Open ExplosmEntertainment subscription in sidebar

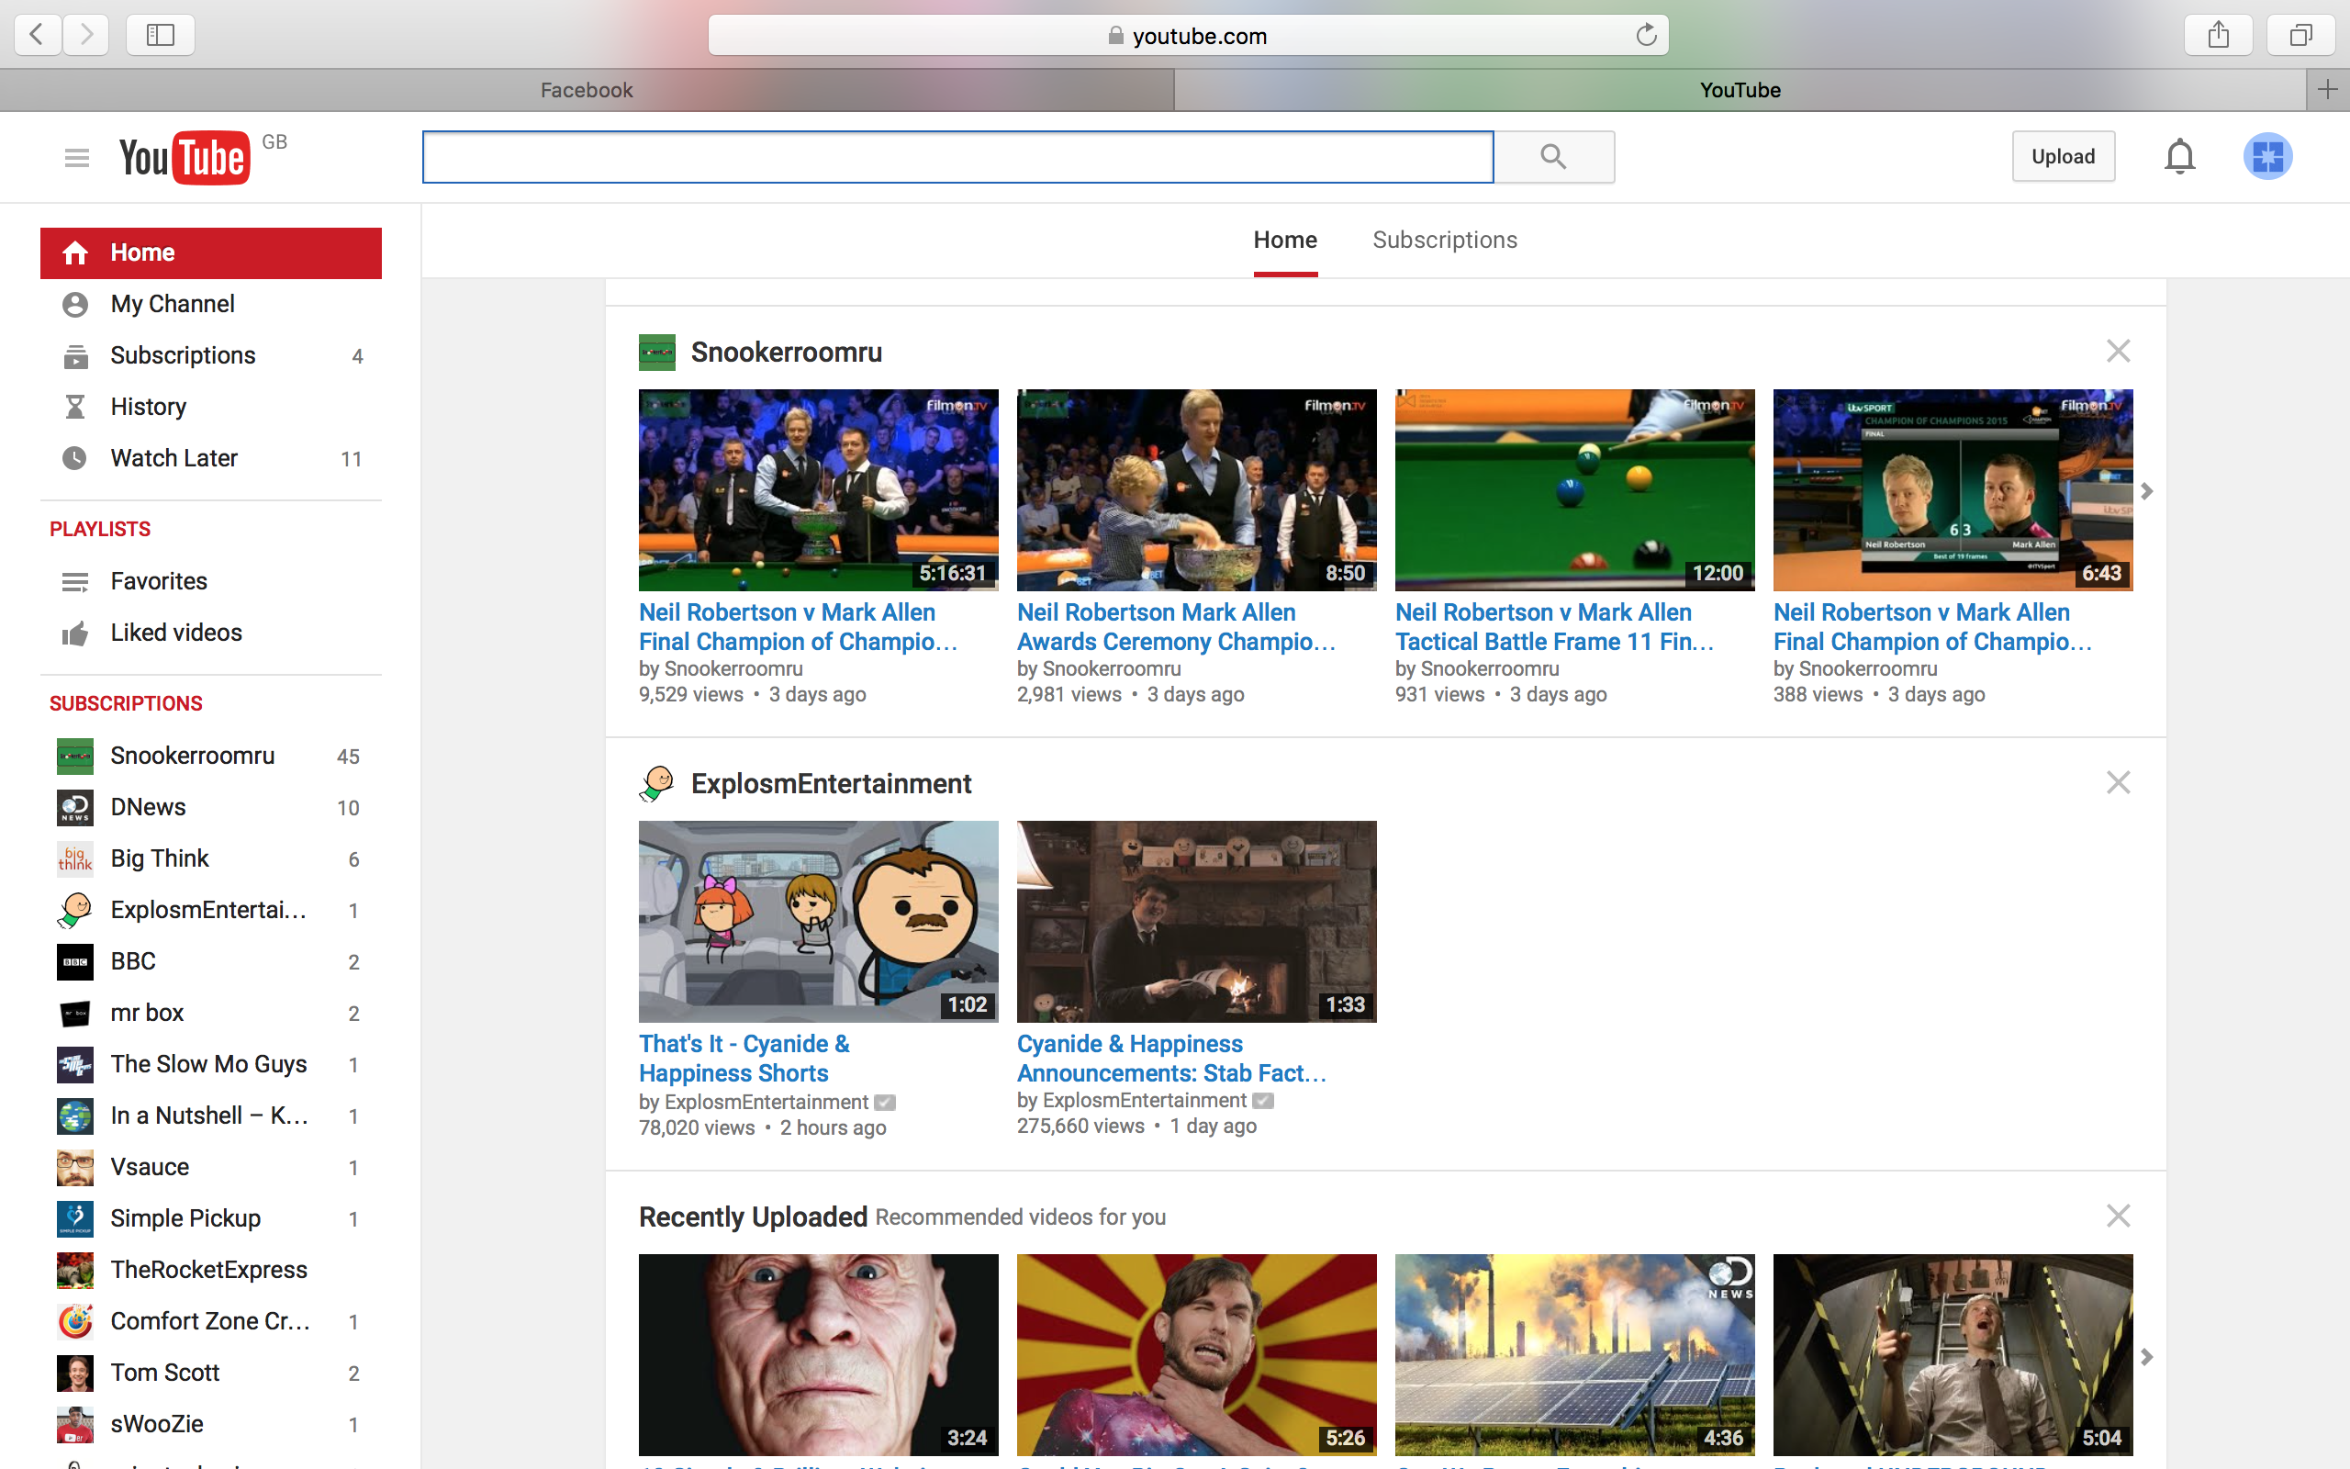point(211,911)
